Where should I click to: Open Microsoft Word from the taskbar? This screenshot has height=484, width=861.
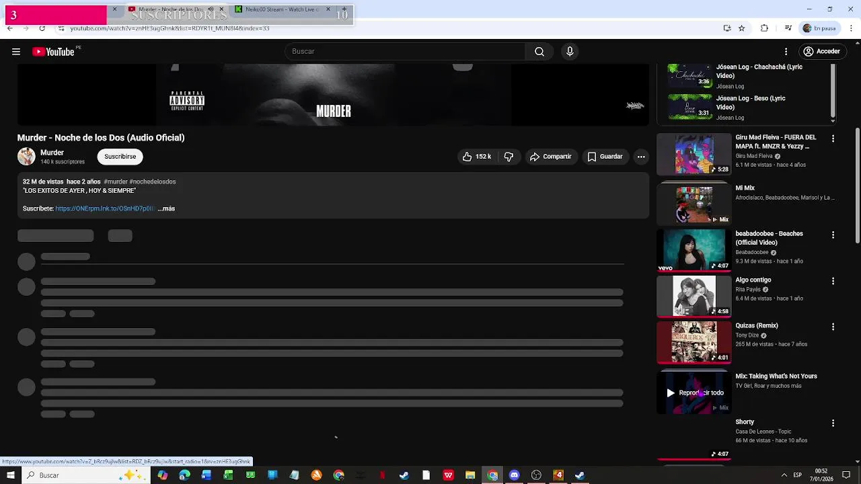tap(207, 475)
